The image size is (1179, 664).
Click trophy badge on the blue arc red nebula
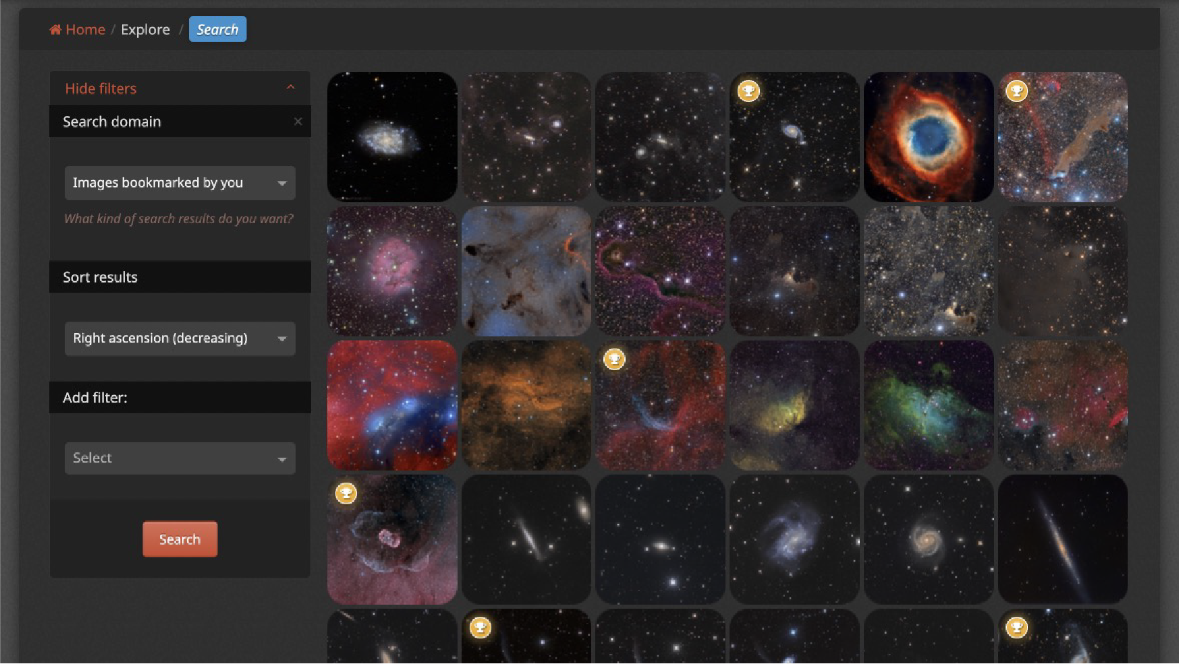coord(614,359)
